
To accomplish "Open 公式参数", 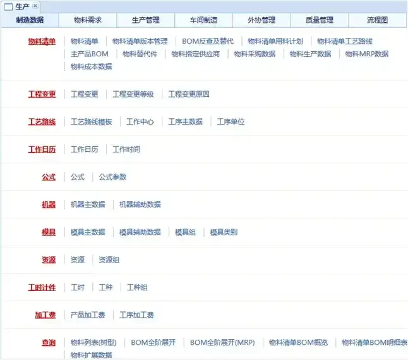I will click(112, 177).
